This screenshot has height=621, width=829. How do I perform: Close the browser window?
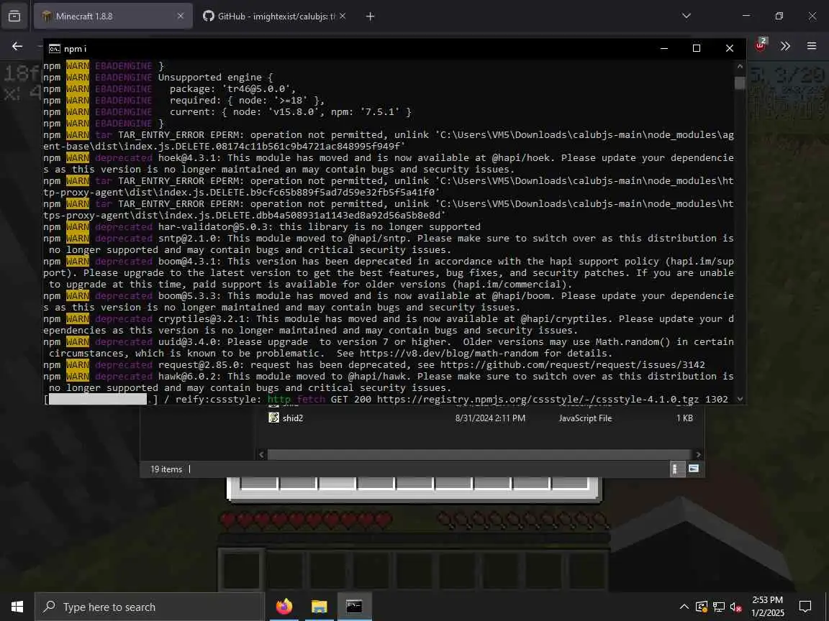pyautogui.click(x=812, y=16)
